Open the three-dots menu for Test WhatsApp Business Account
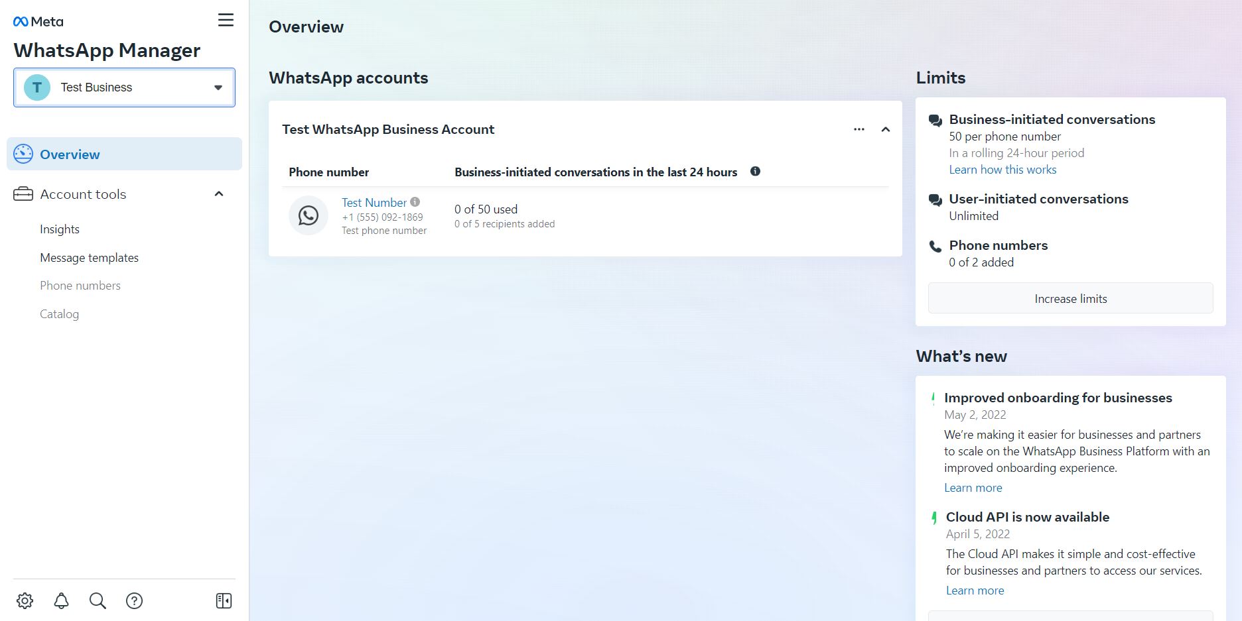1242x621 pixels. 859,129
